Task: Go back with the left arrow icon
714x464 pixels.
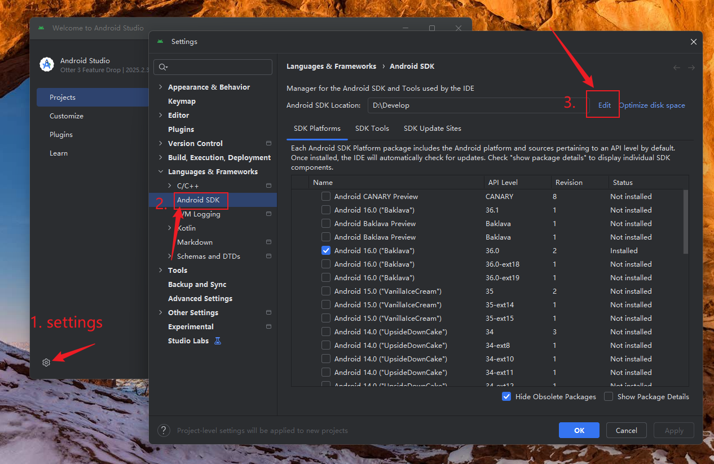Action: 677,67
